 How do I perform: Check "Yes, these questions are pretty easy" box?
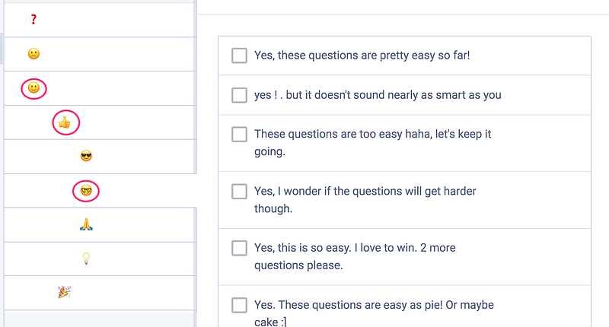[x=239, y=56]
